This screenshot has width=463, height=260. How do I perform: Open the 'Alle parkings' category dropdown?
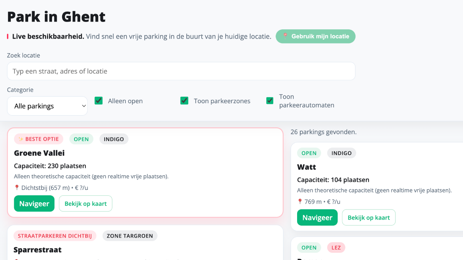tap(47, 106)
